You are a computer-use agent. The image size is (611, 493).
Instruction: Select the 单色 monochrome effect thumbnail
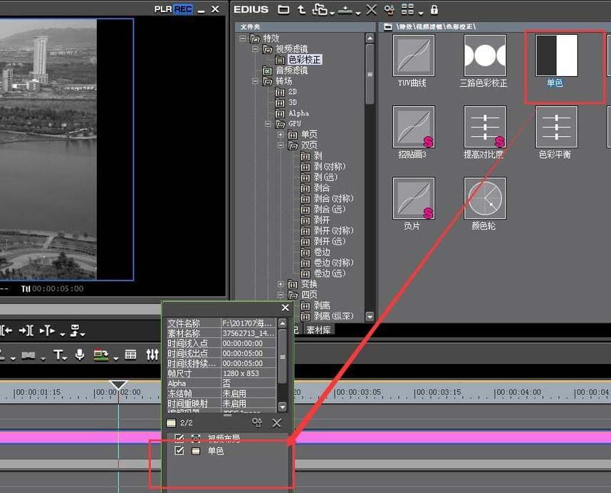click(556, 56)
